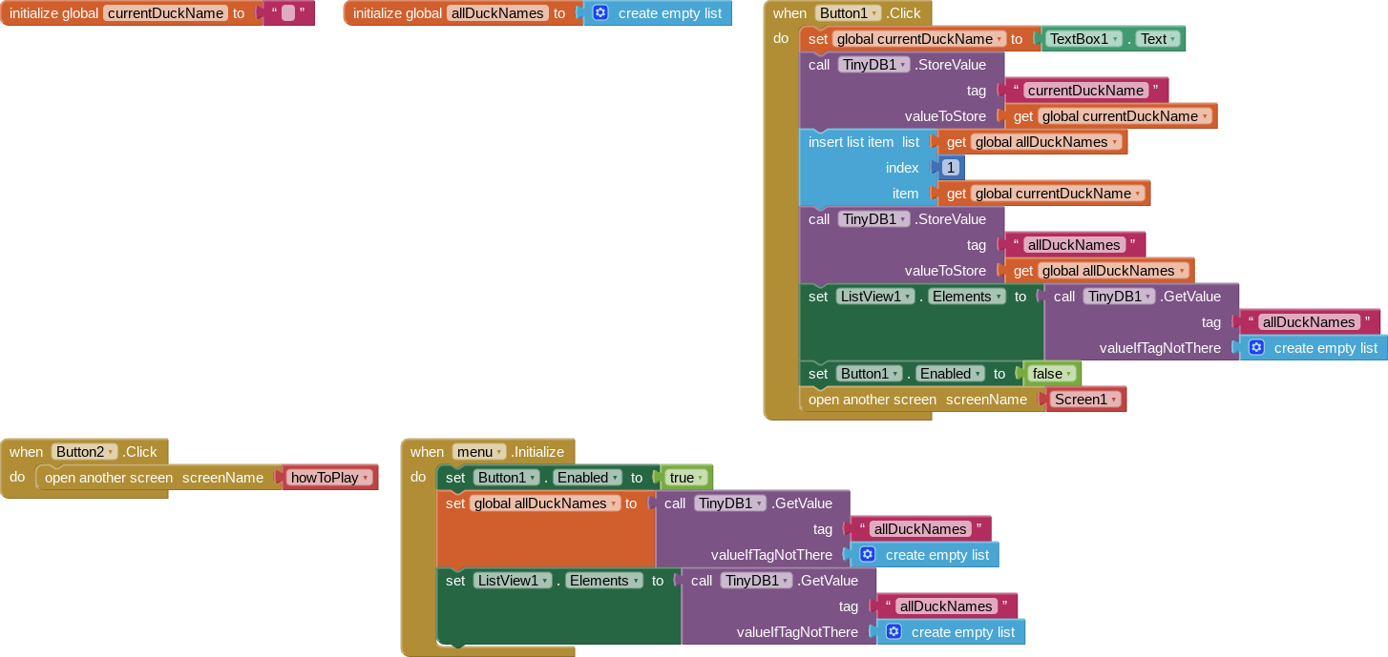Edit allDuckNames variable name in initialize global block
This screenshot has width=1388, height=657.
498,13
